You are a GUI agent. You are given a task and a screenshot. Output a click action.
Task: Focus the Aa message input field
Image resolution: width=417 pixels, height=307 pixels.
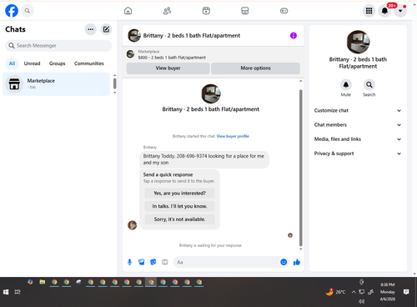tap(227, 262)
